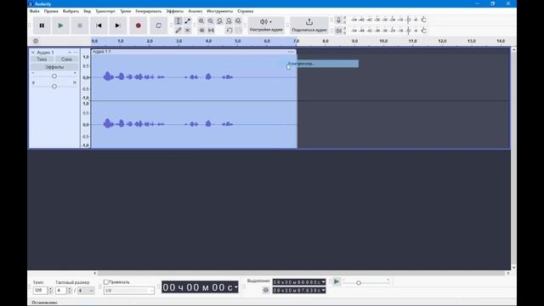
Task: Toggle the Loop playback button
Action: [159, 25]
